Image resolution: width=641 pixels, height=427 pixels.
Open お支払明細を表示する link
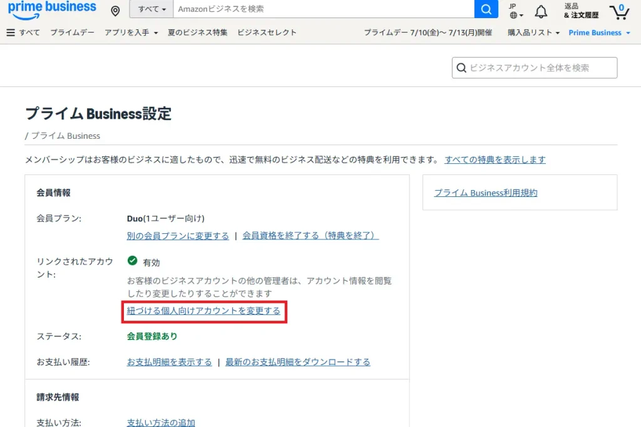169,362
